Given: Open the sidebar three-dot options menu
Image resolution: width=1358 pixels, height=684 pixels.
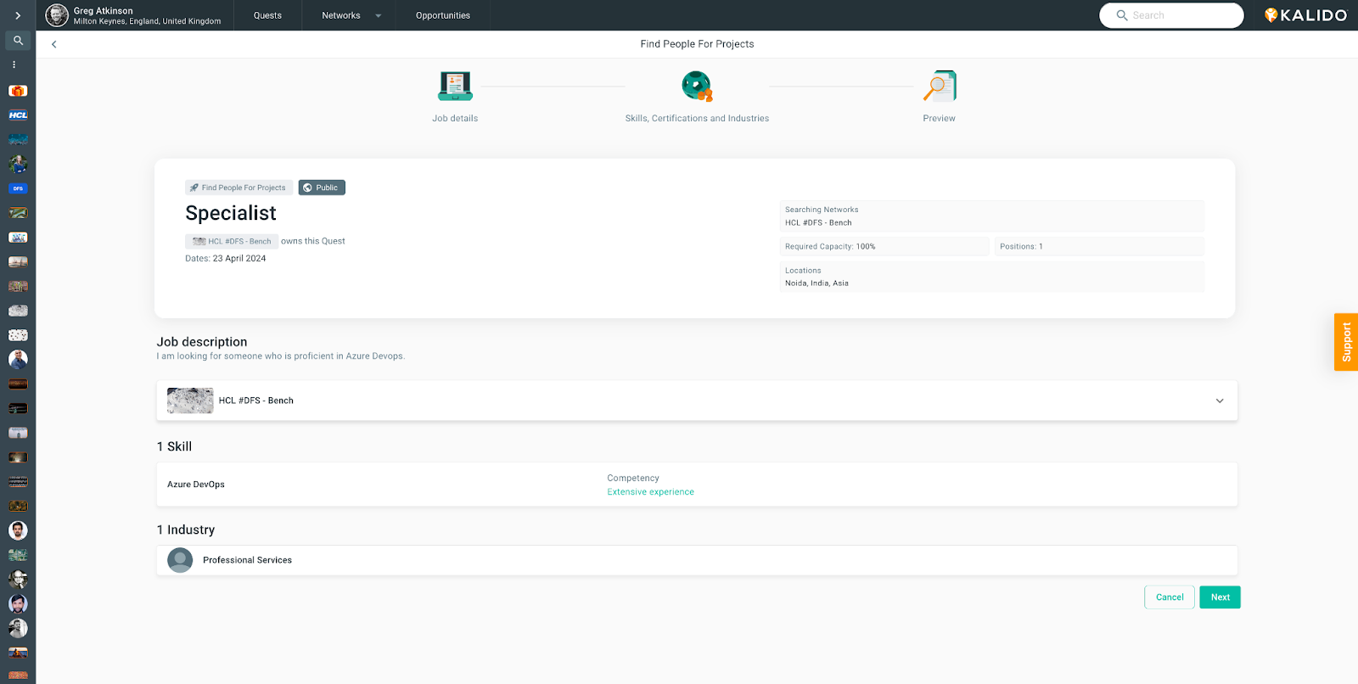Looking at the screenshot, I should (14, 64).
